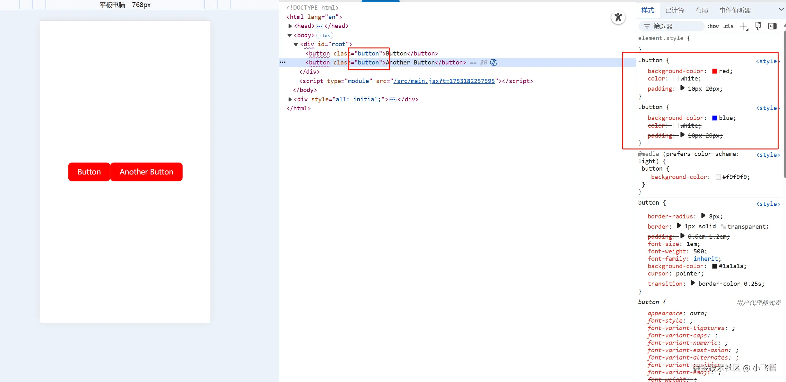Screen dimensions: 786x382
Task: Toggle the :hov element state panel
Action: (x=713, y=26)
